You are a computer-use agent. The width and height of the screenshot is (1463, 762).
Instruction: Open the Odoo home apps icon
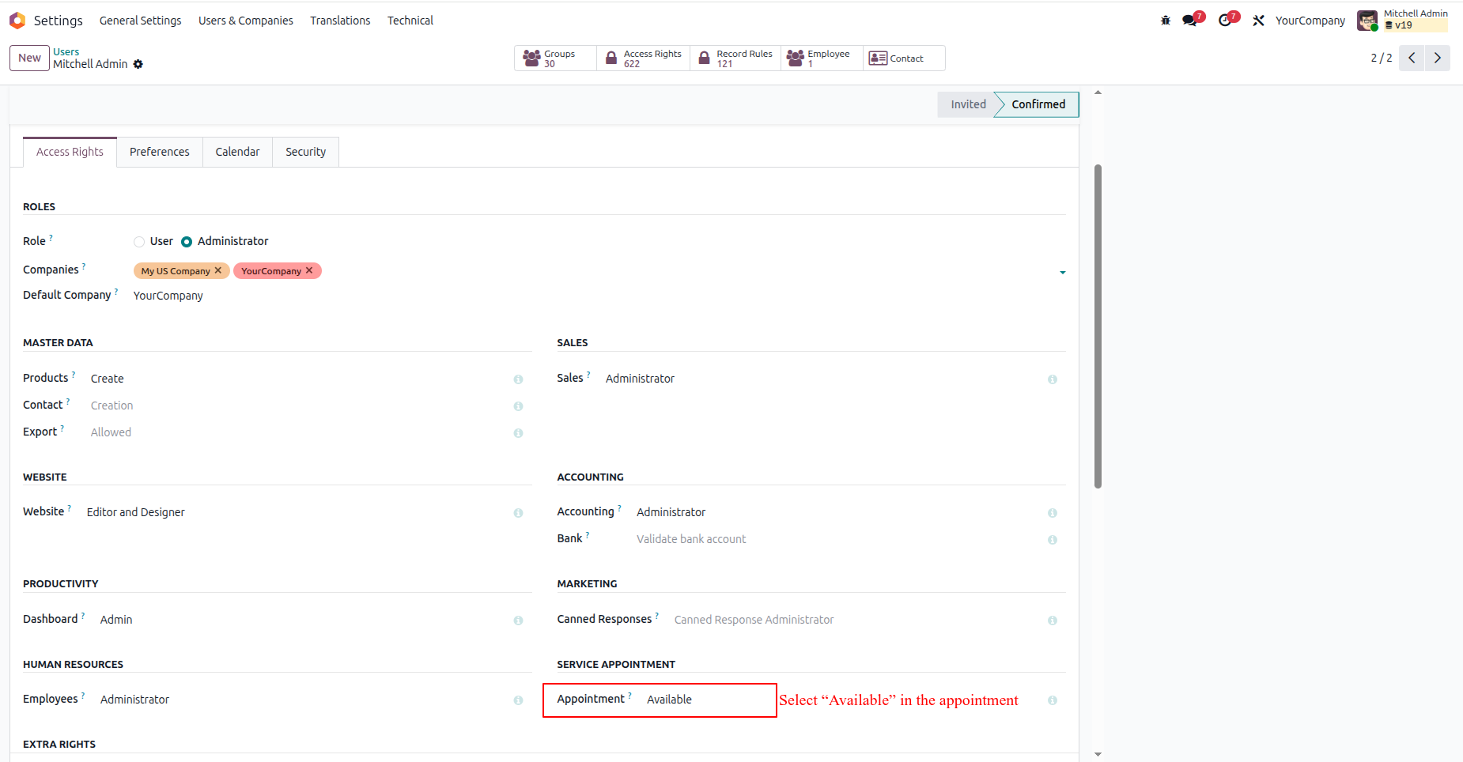(17, 21)
